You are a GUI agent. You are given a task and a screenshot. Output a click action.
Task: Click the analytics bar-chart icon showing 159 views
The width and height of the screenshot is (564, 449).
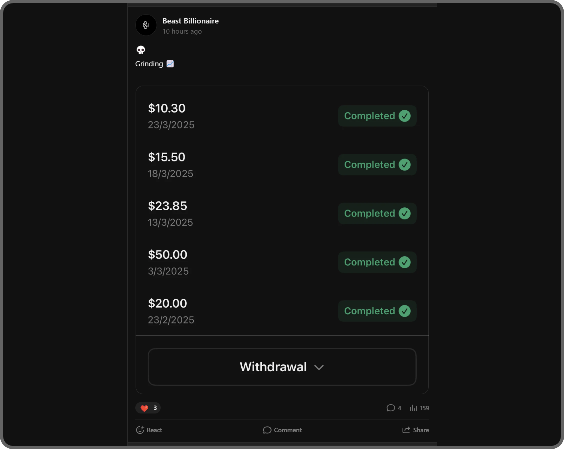click(414, 408)
